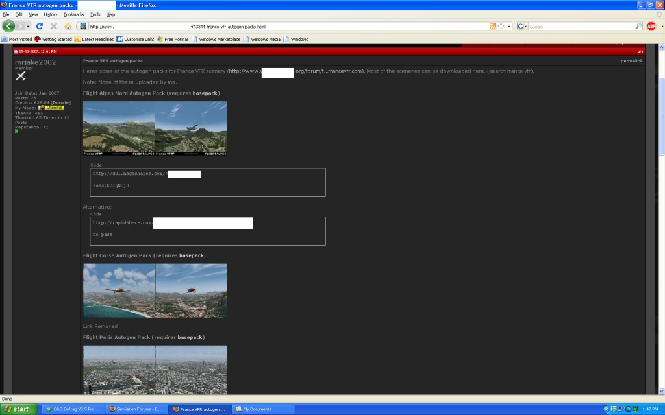This screenshot has width=665, height=415.
Task: Open the back/forward history dropdown arrow
Action: [27, 27]
